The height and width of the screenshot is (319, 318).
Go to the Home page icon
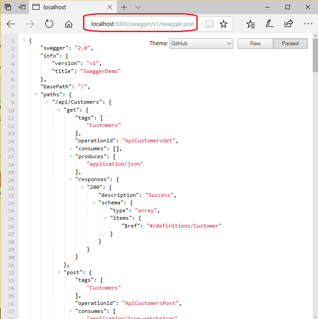tap(69, 24)
